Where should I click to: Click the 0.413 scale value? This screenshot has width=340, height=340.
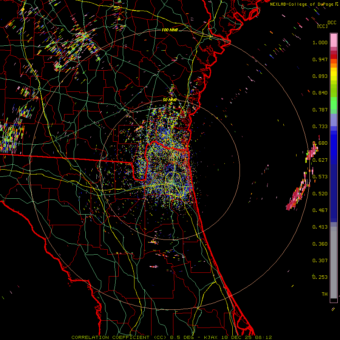(320, 227)
